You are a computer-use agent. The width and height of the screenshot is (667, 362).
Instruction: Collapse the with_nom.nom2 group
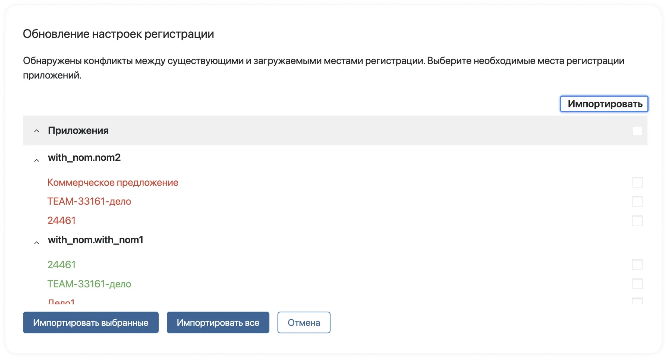point(36,160)
